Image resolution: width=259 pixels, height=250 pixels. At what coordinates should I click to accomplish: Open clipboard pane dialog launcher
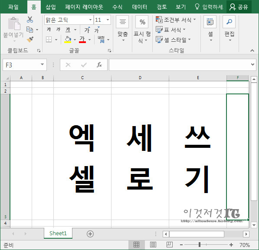coord(39,51)
